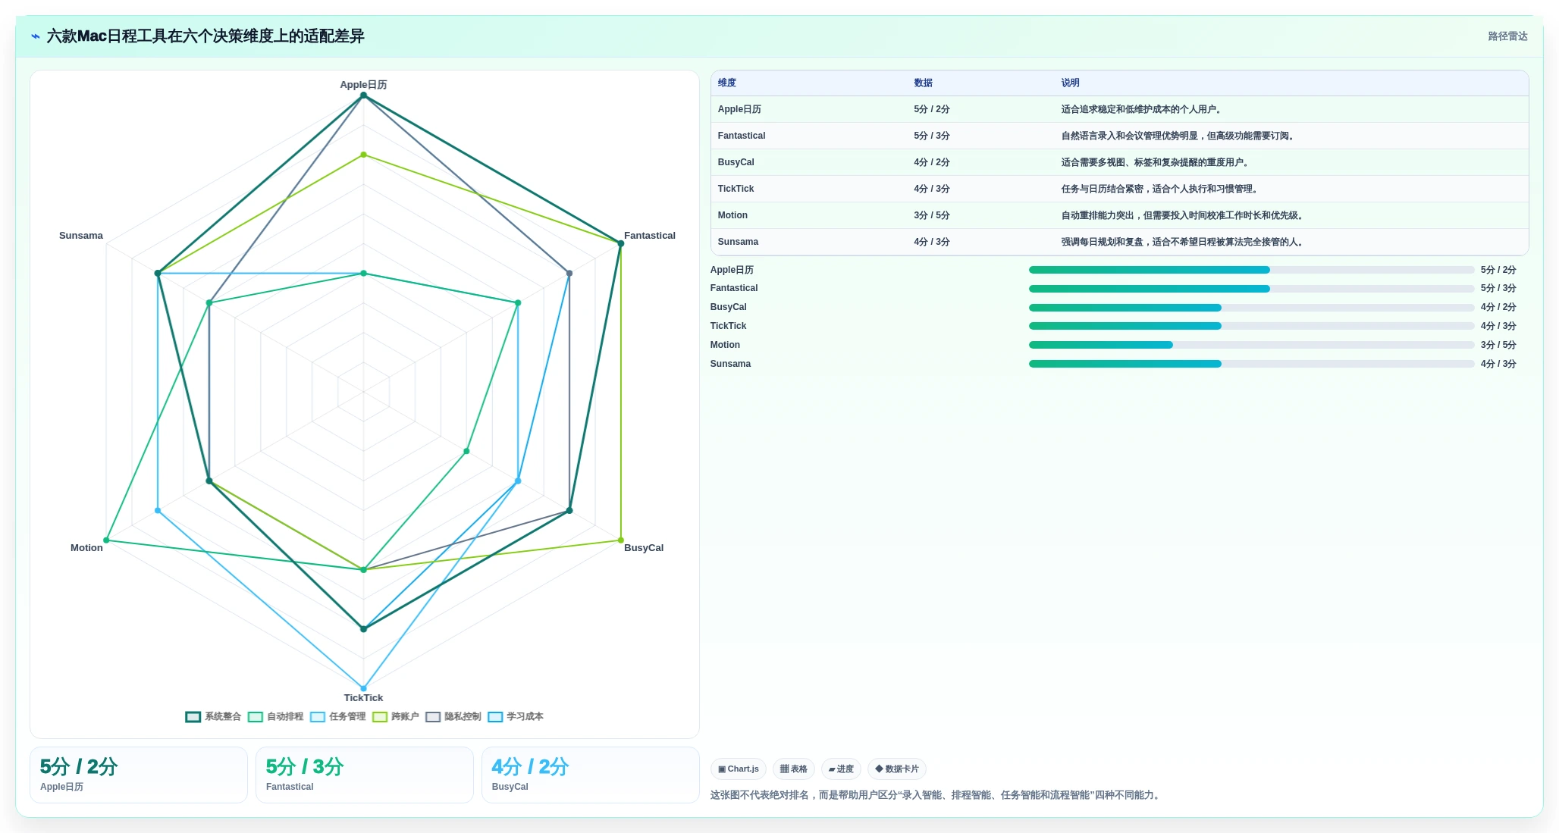Click the 维度 column header

pyautogui.click(x=727, y=83)
